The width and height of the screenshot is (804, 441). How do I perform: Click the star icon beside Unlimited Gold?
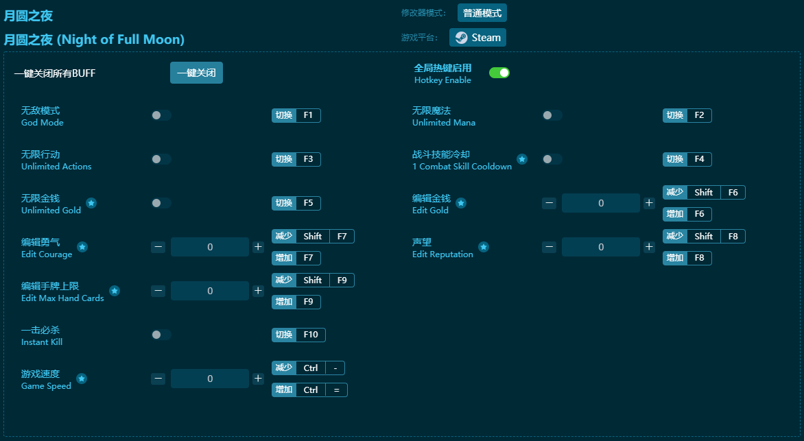click(91, 203)
